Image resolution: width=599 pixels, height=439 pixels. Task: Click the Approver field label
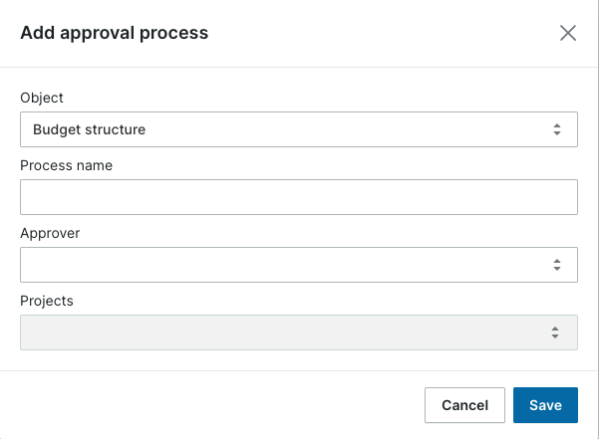(50, 233)
